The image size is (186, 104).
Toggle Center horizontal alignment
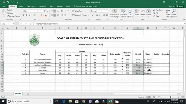[55, 15]
